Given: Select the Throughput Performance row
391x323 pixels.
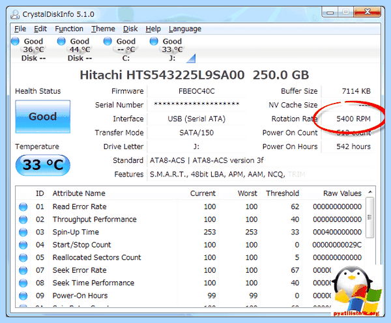Looking at the screenshot, I should pyautogui.click(x=190, y=219).
